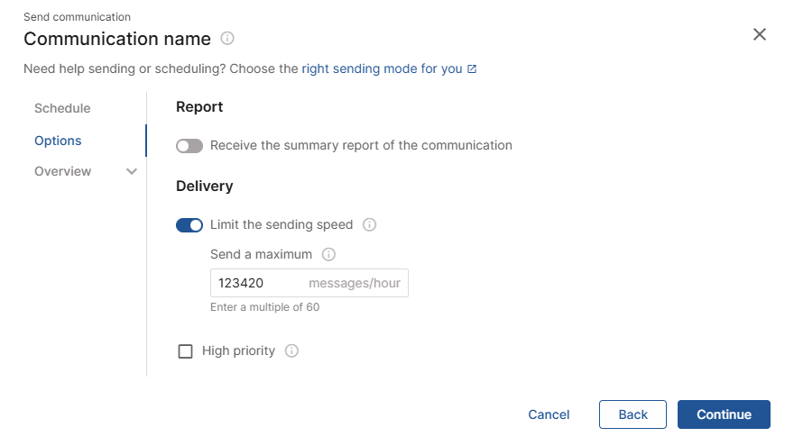
Task: Click info icon next to Limit the sending speed
Action: [370, 224]
